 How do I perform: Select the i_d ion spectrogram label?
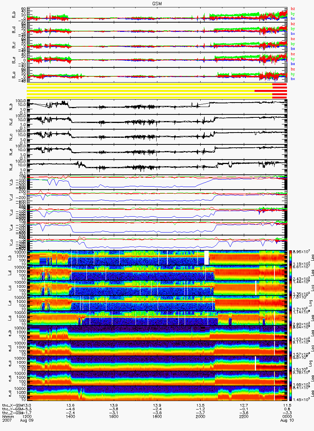10,273
